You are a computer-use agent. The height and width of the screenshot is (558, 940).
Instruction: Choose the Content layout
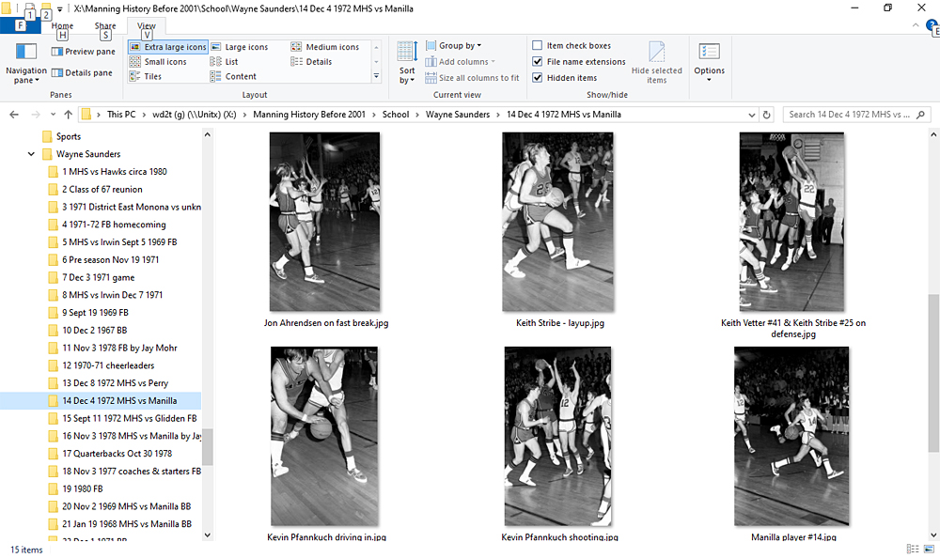tap(233, 77)
